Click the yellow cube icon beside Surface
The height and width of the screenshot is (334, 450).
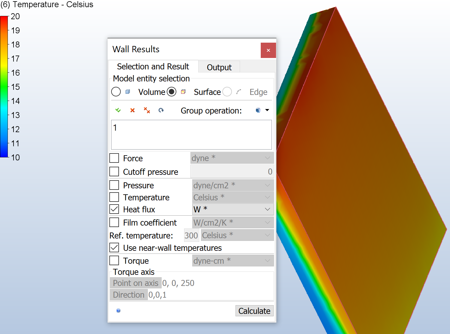[x=183, y=92]
